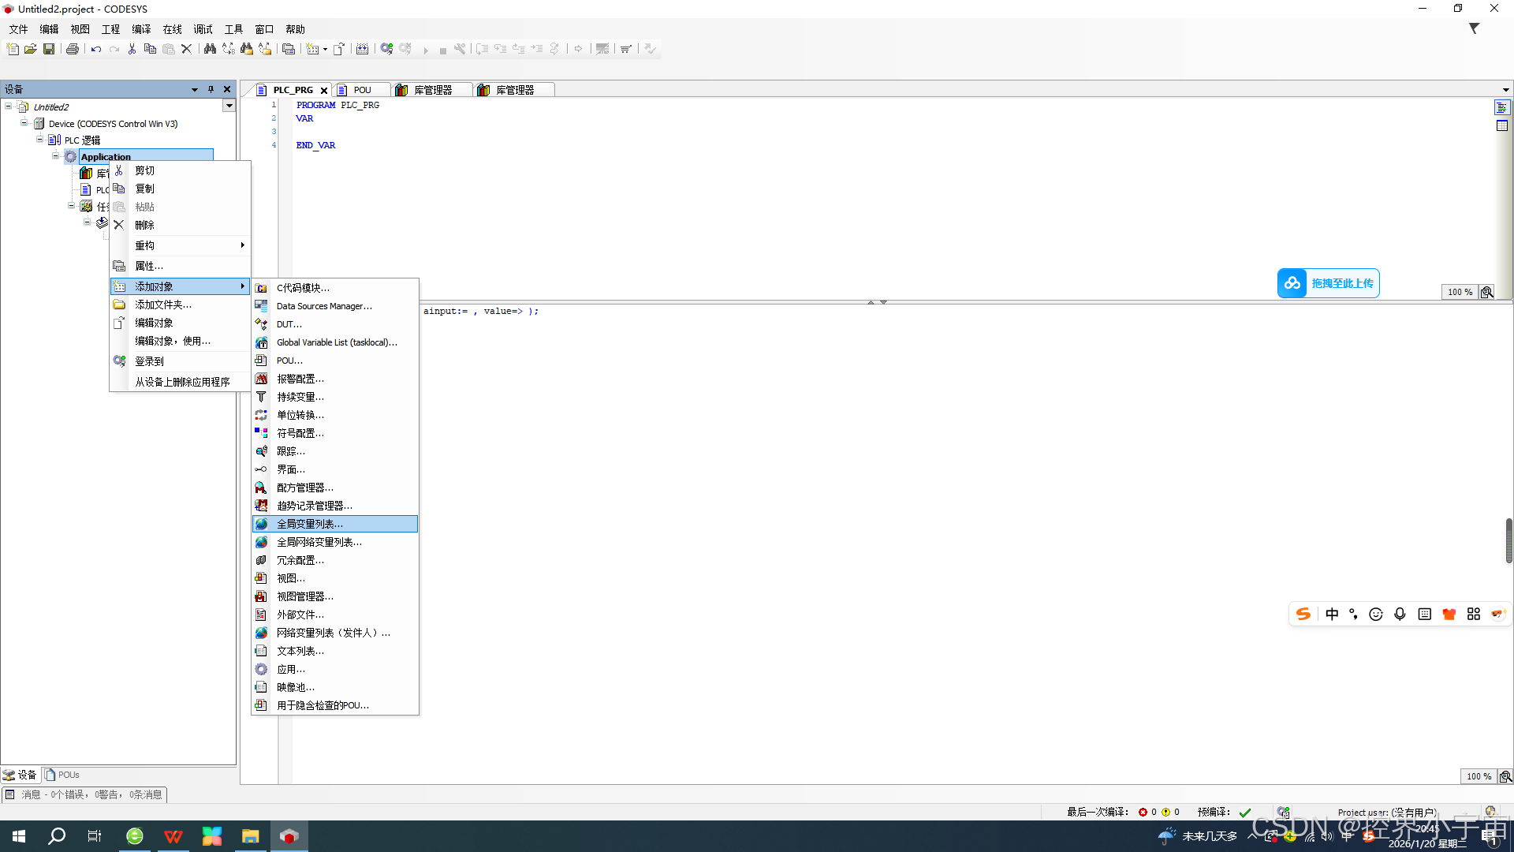Click the Save project toolbar icon

49,49
